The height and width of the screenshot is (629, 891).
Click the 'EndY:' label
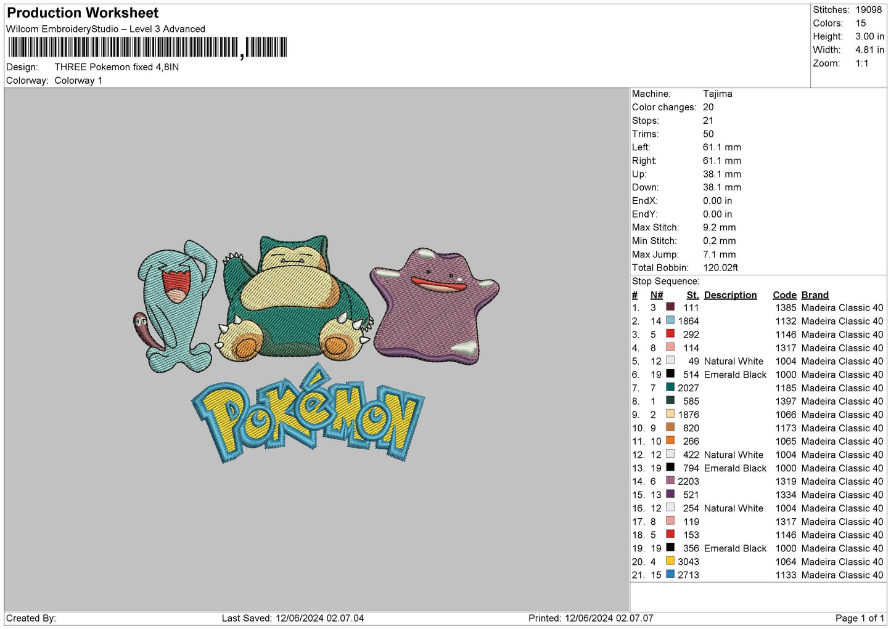(x=645, y=214)
